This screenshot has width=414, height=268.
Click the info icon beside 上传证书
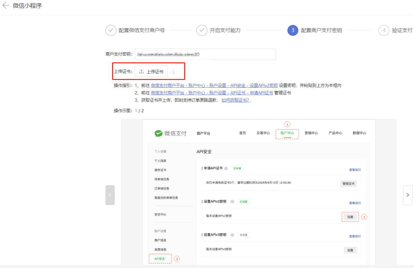[174, 72]
